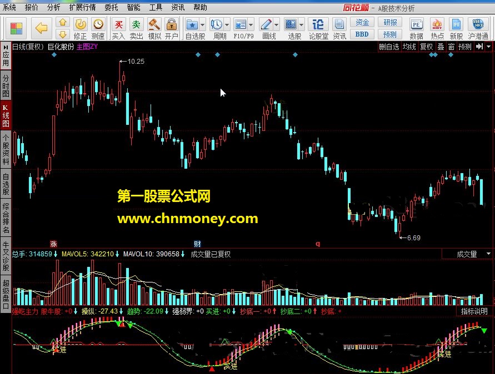This screenshot has width=495, height=374.
Task: Open the 超级盘口 side tab
Action: (x=6, y=294)
